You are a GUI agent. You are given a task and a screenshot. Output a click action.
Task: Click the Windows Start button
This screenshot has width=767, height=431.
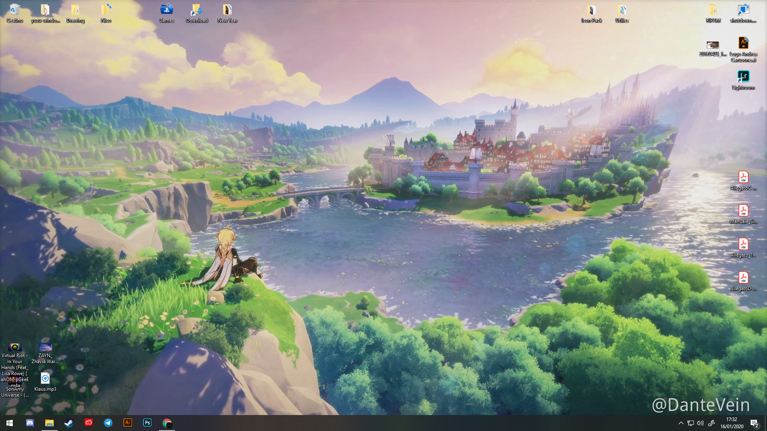tap(10, 423)
